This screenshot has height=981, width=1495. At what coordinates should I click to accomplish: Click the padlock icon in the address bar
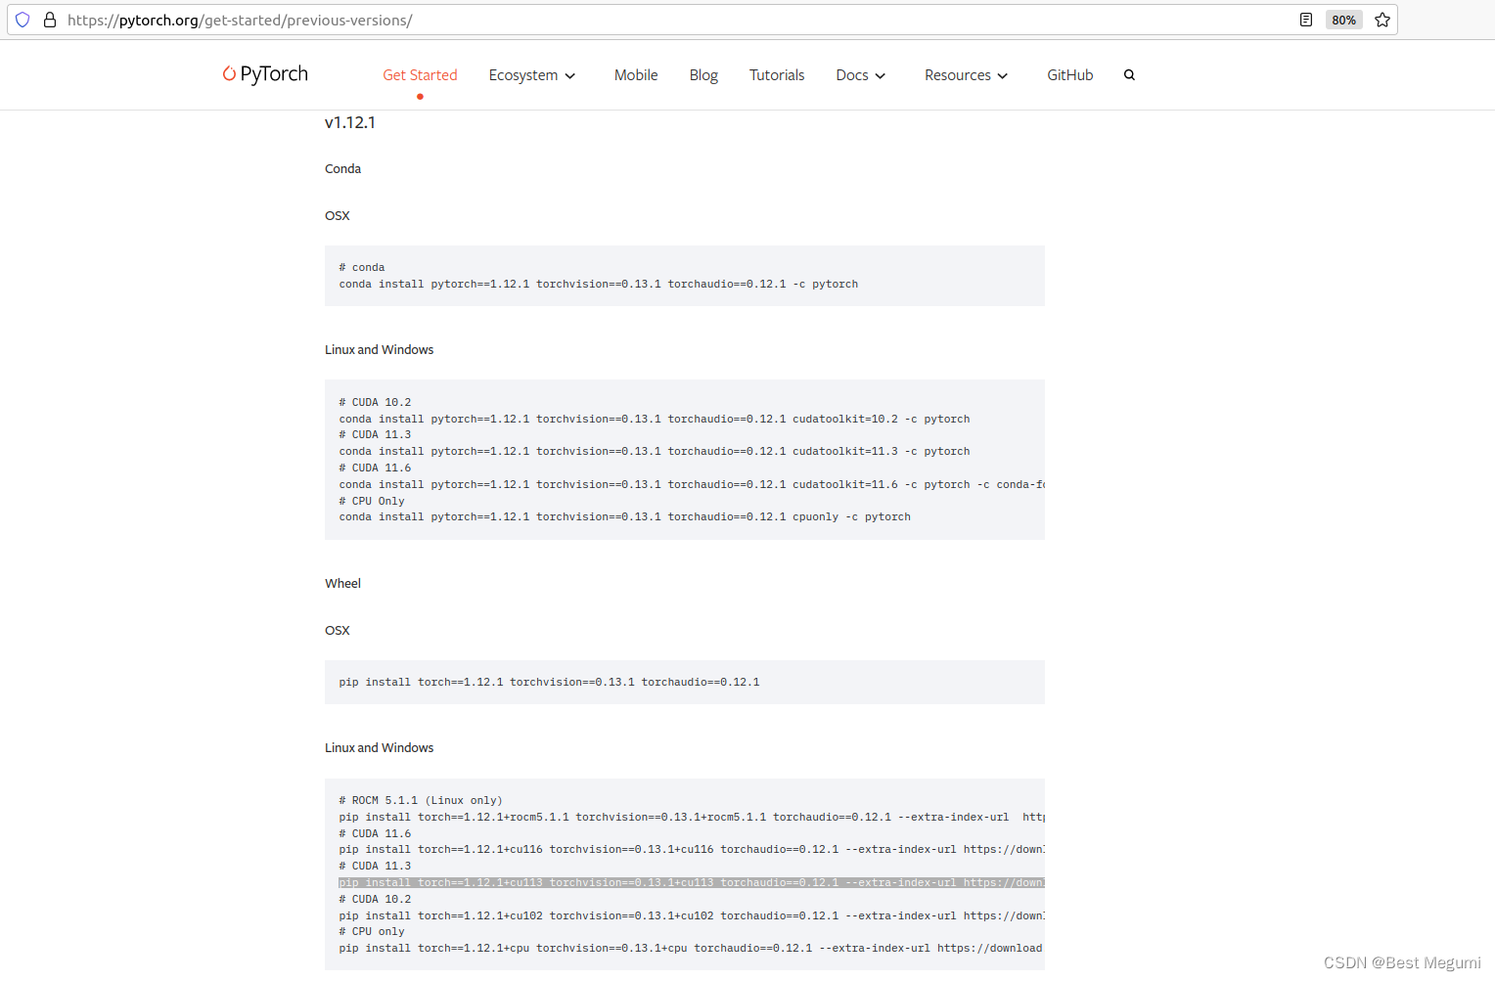[49, 20]
